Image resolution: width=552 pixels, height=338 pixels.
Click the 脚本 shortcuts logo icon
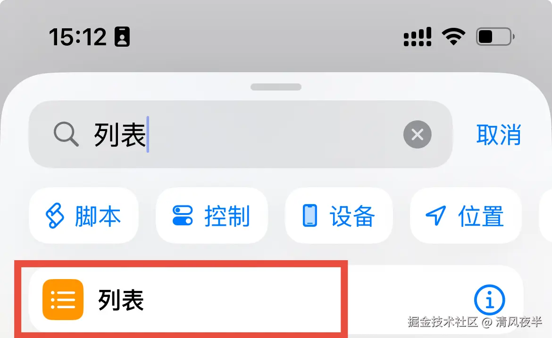pos(55,215)
